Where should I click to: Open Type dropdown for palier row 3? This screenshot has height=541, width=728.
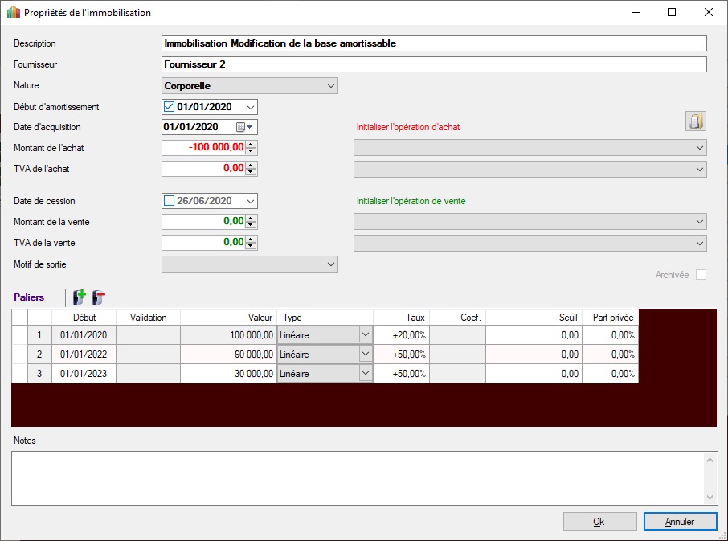tap(366, 373)
